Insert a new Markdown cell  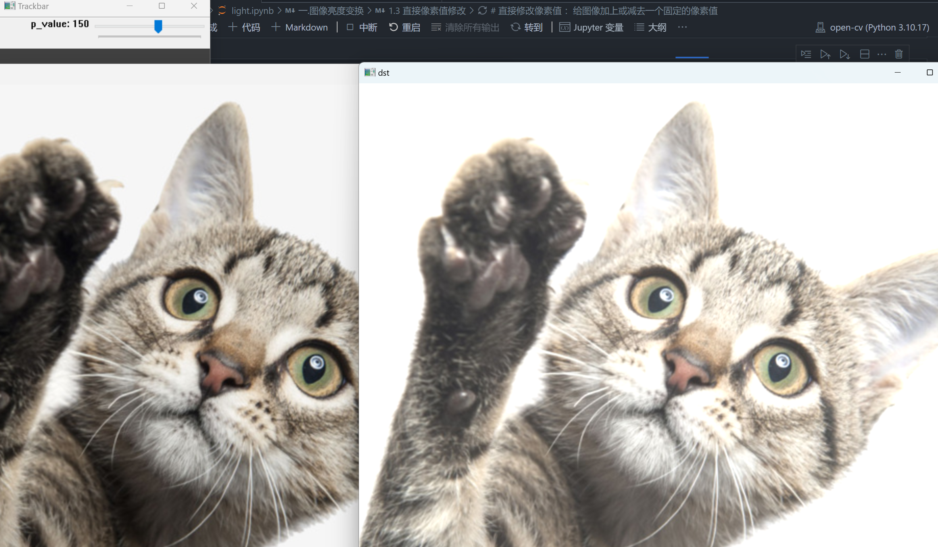300,27
